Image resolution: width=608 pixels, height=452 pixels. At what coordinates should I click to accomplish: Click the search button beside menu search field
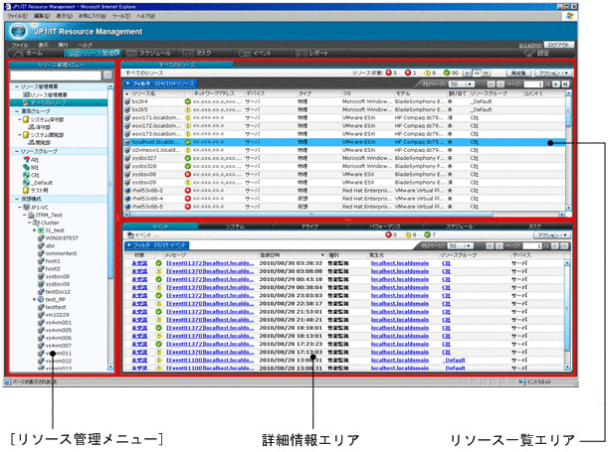pyautogui.click(x=107, y=75)
